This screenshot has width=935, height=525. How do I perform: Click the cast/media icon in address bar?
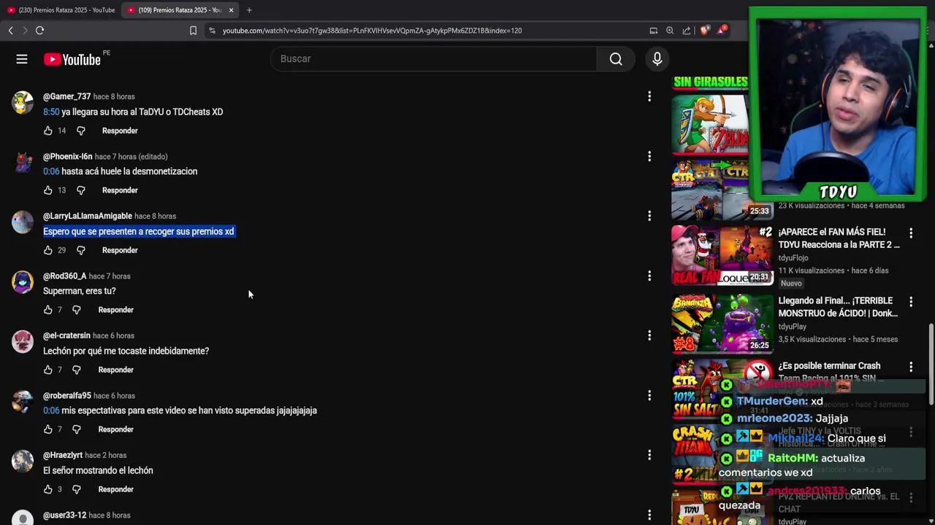coord(653,31)
